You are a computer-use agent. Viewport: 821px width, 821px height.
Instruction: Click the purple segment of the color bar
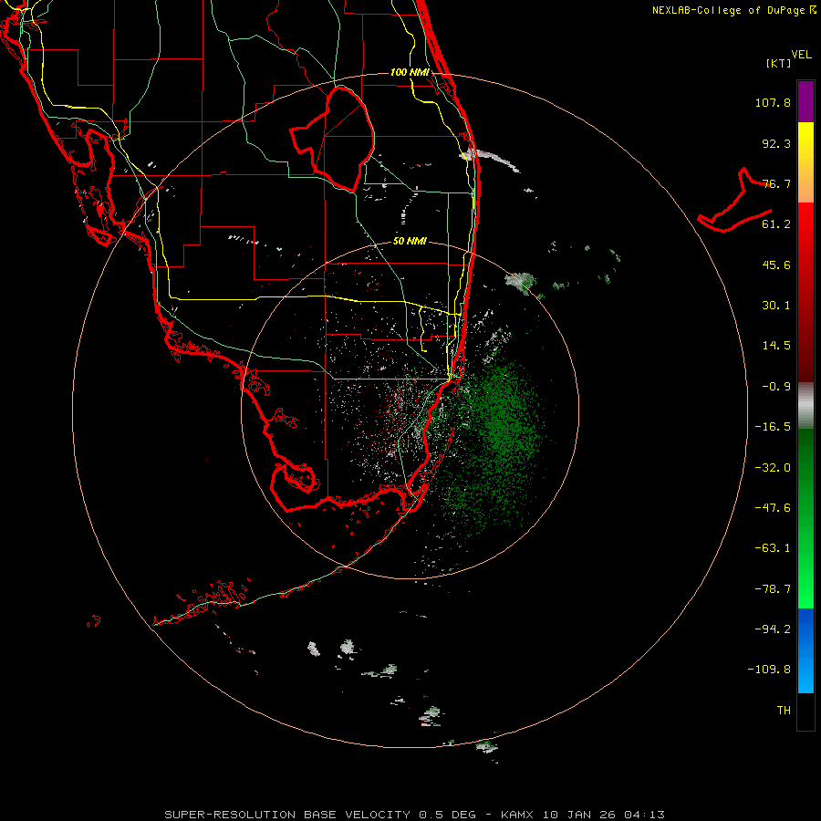(805, 101)
